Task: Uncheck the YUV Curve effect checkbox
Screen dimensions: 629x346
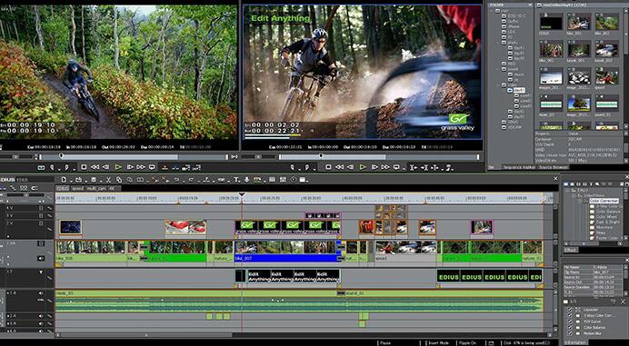Action: pos(570,321)
